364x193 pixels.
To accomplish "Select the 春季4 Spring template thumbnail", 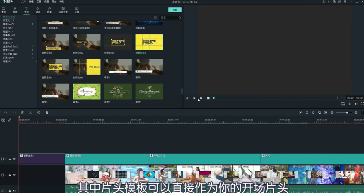I will click(87, 92).
